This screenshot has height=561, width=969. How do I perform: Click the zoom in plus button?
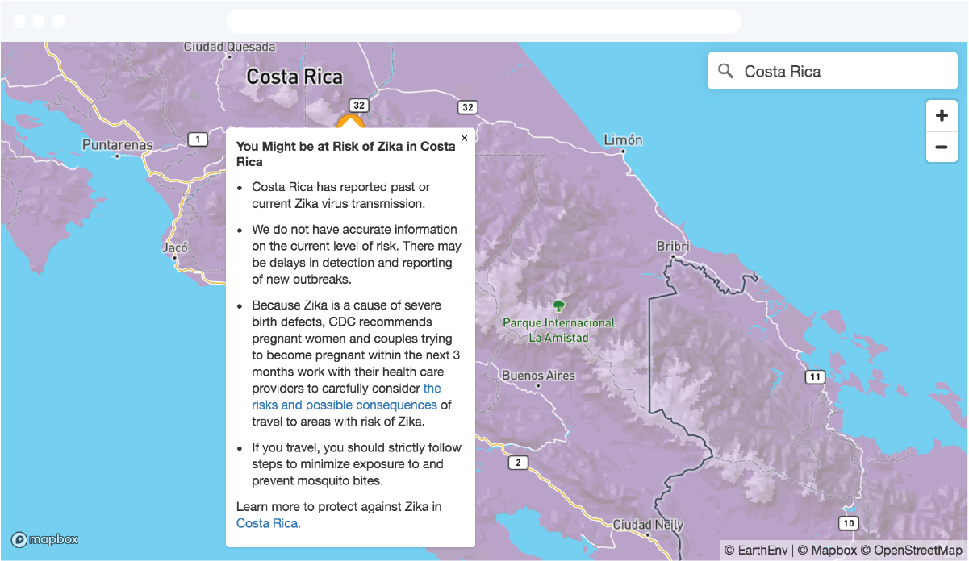point(942,116)
